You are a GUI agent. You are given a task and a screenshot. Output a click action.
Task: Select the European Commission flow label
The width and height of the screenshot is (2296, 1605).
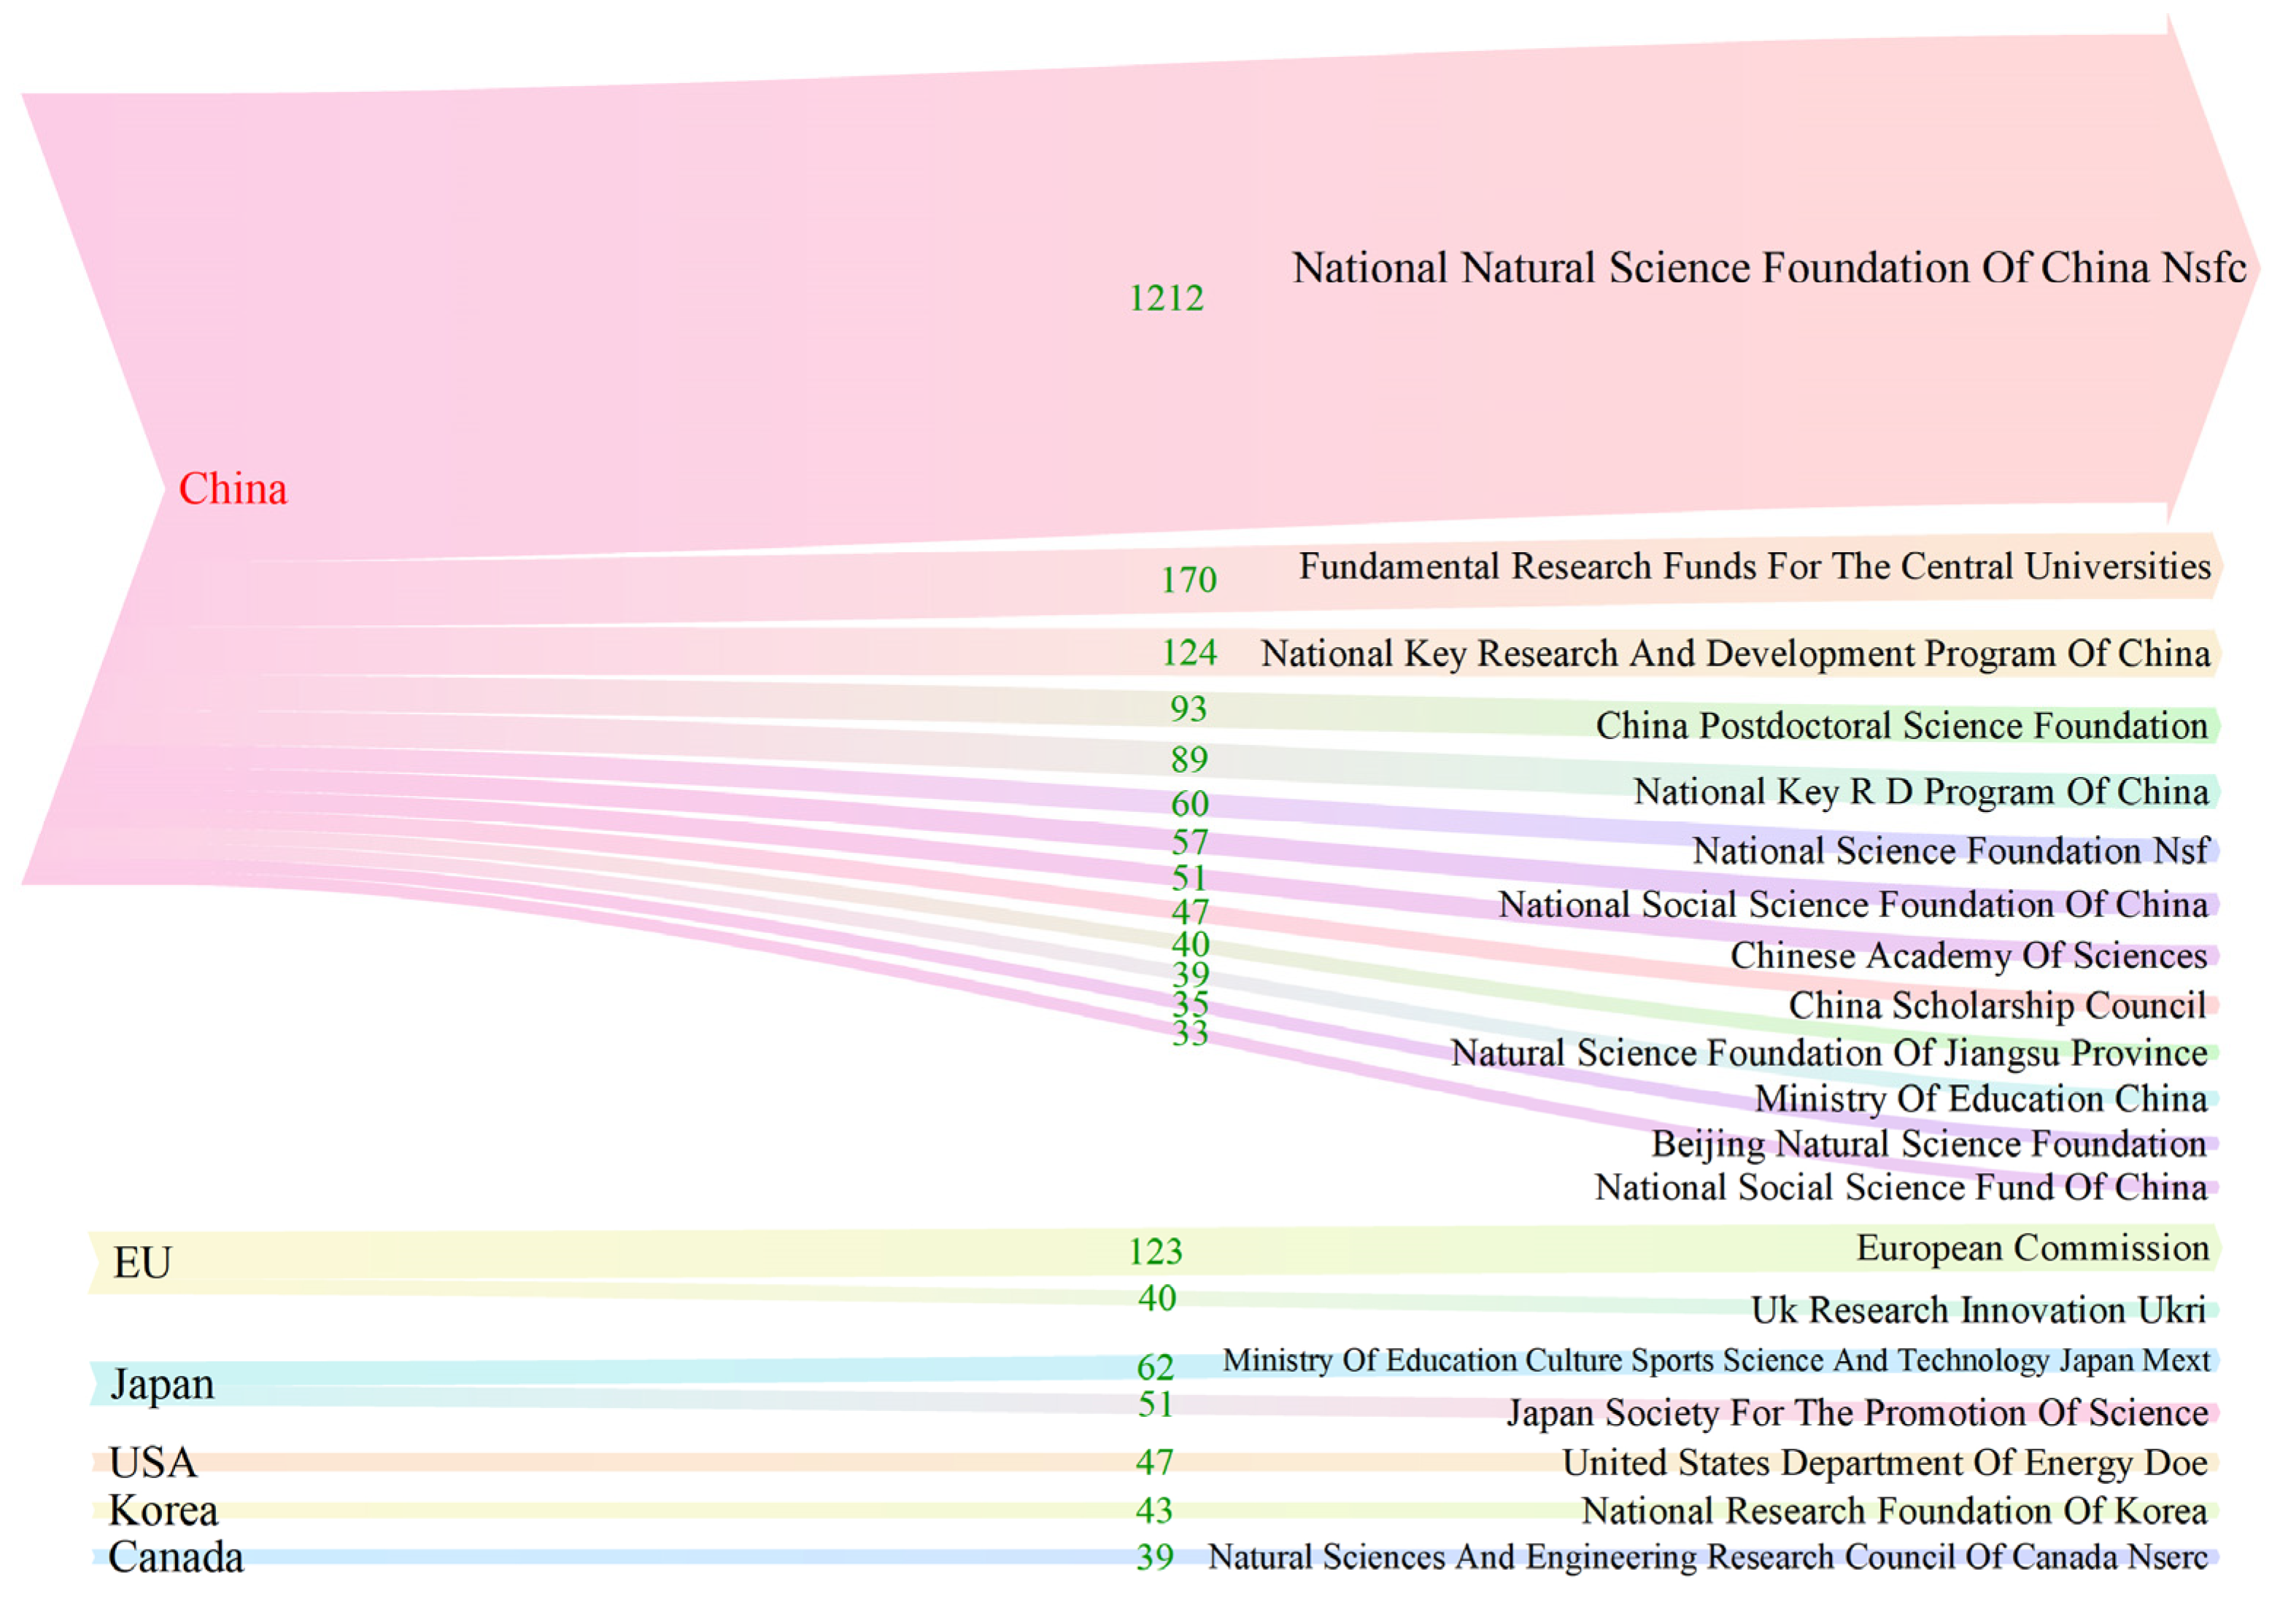pos(2032,1247)
